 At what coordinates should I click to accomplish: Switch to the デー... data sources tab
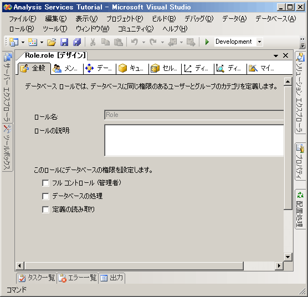pos(100,68)
